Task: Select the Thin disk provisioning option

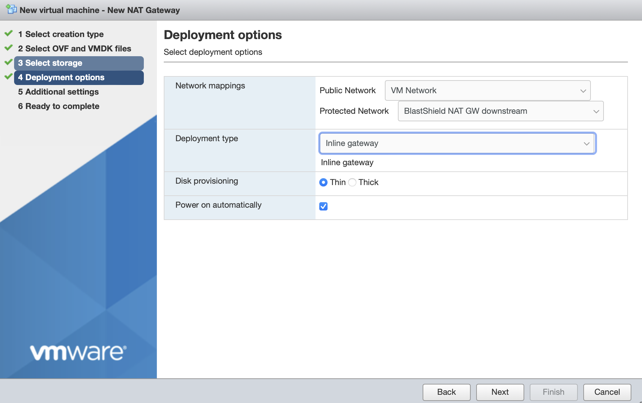Action: tap(323, 182)
